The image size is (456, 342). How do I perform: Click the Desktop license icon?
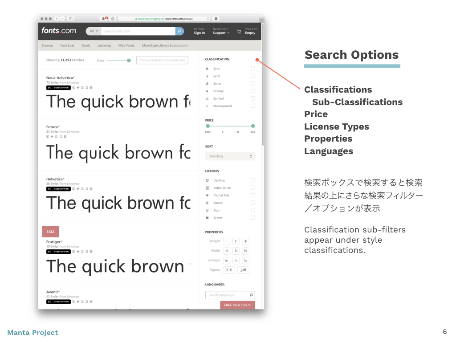click(x=208, y=180)
